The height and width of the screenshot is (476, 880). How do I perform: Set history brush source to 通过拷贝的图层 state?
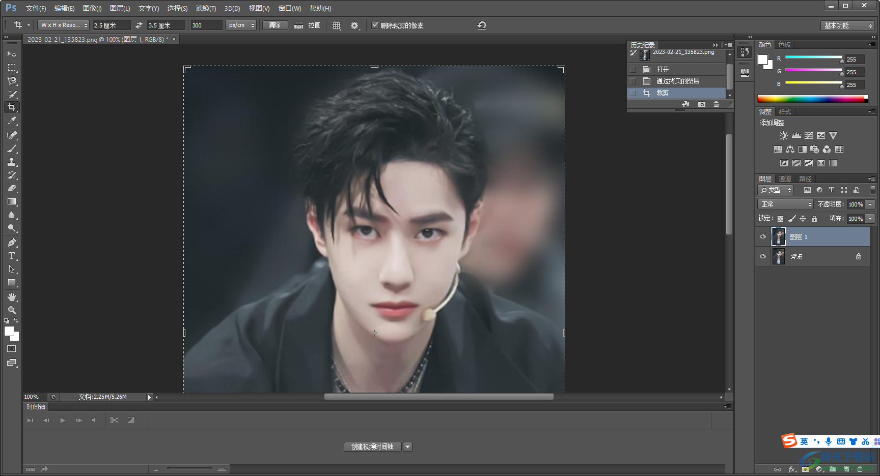click(633, 81)
